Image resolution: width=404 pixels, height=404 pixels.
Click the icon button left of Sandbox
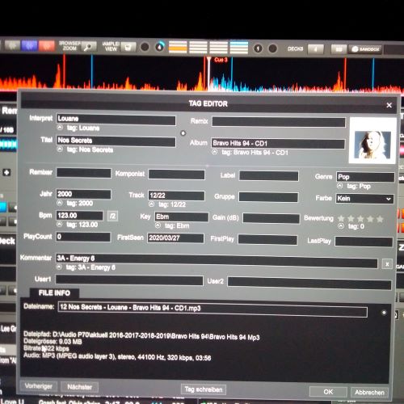(x=339, y=49)
